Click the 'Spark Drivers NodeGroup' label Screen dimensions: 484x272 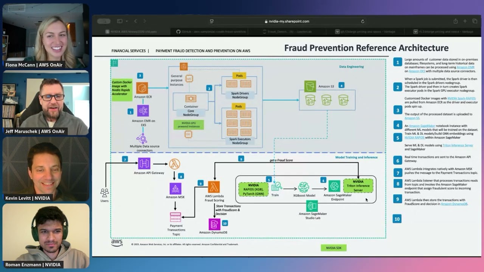(240, 95)
